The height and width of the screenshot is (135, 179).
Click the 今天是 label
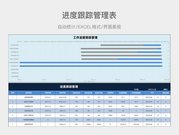[x=136, y=89]
